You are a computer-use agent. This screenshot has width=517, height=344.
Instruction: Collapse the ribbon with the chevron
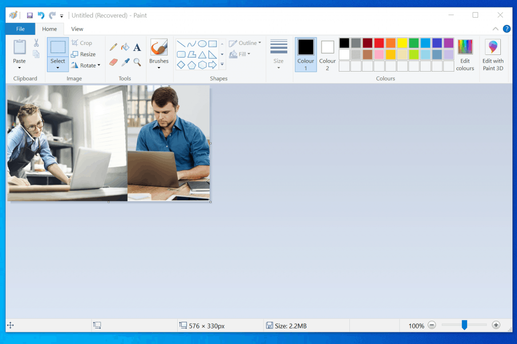pos(495,29)
